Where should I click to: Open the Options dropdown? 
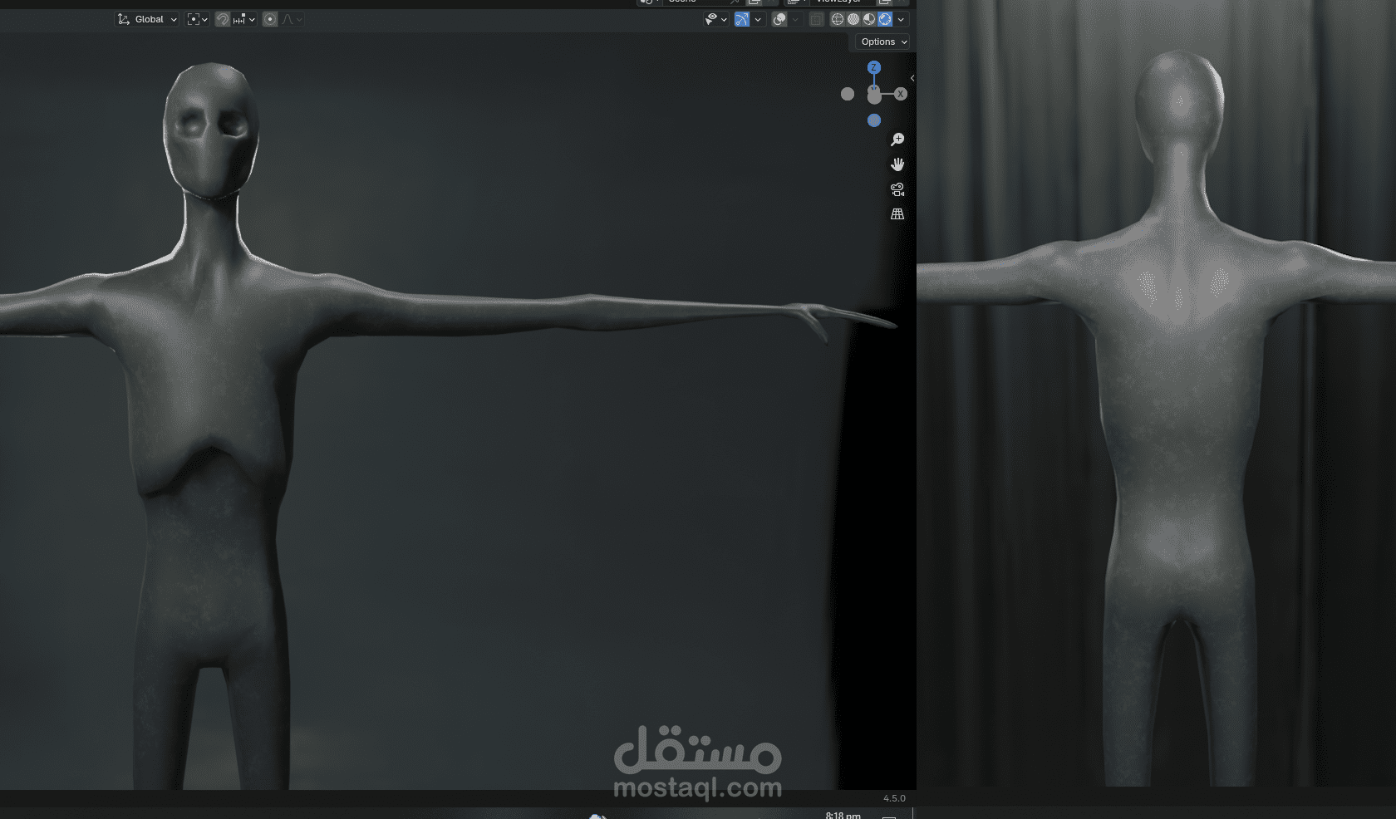click(883, 42)
